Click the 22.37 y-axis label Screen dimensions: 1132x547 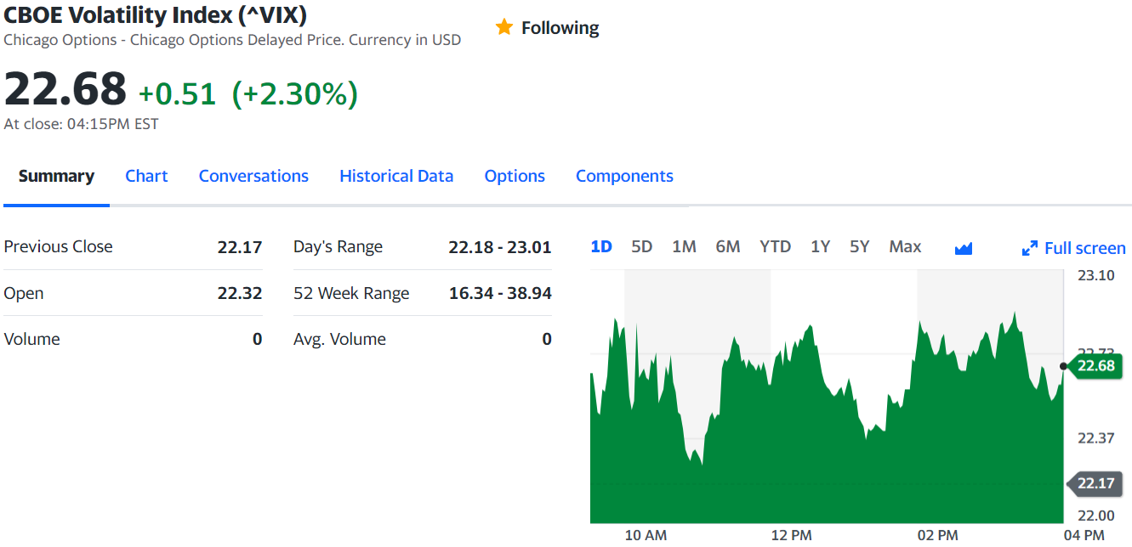coord(1095,438)
